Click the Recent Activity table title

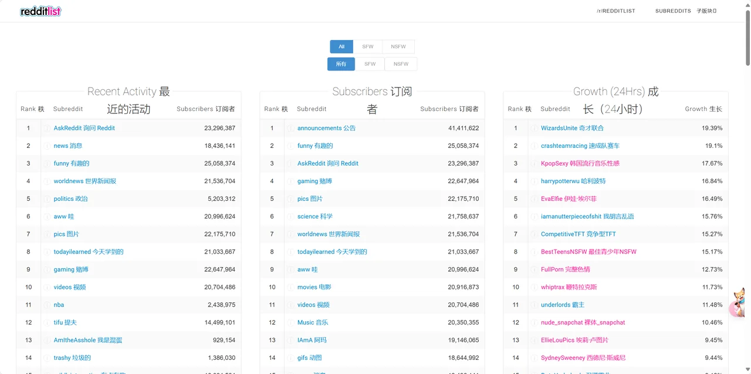tap(128, 100)
